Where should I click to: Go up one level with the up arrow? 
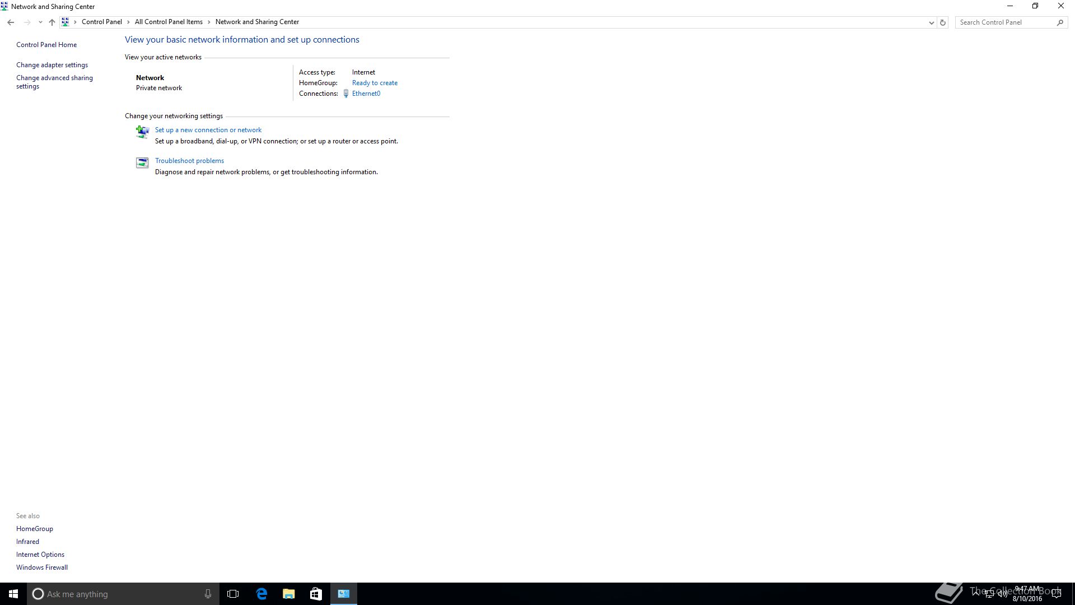coord(52,22)
